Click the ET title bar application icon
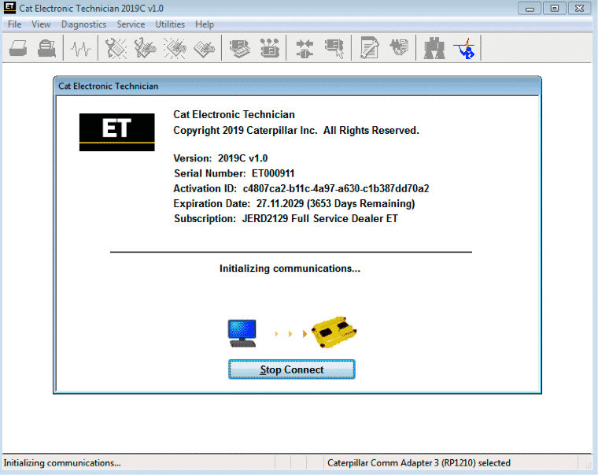Image resolution: width=598 pixels, height=475 pixels. tap(9, 7)
